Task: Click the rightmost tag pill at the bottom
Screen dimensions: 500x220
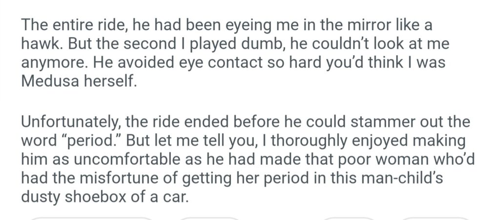Action: [435, 218]
